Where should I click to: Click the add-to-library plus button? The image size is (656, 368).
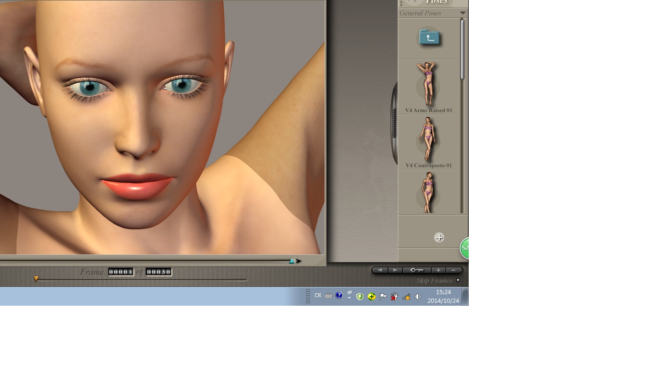pos(439,238)
